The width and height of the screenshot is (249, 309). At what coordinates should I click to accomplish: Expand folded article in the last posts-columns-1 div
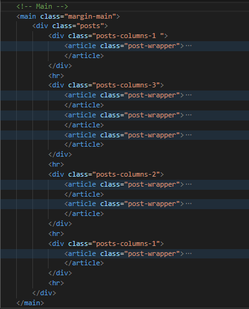(x=189, y=253)
